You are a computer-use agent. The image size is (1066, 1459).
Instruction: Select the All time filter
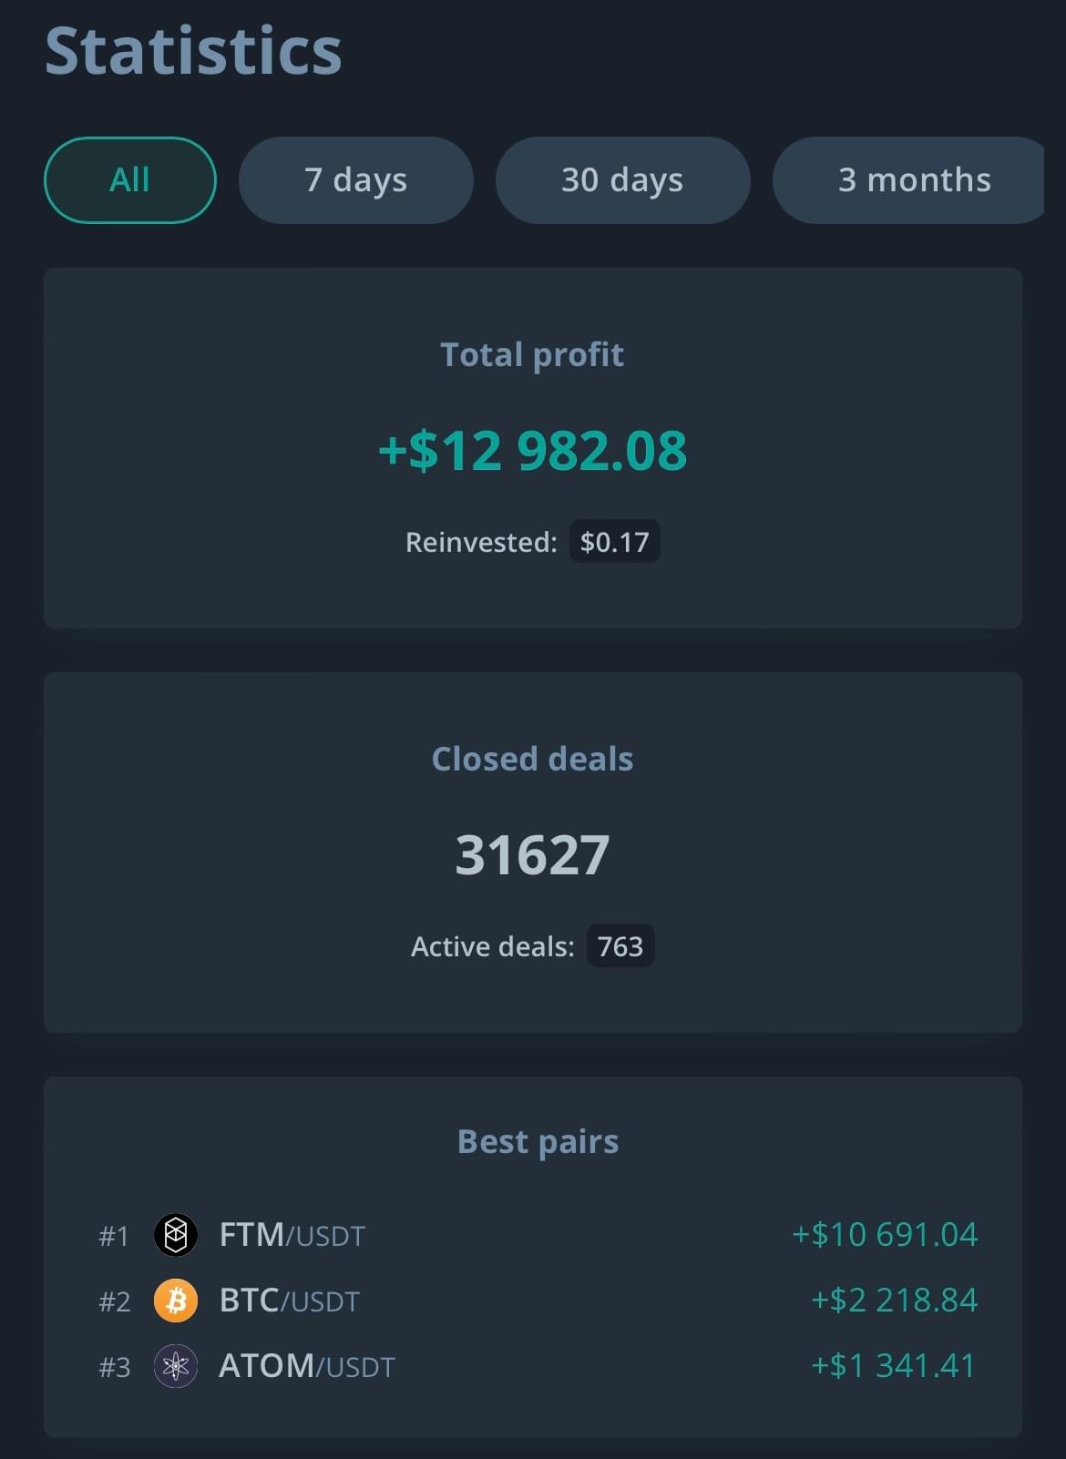click(129, 179)
